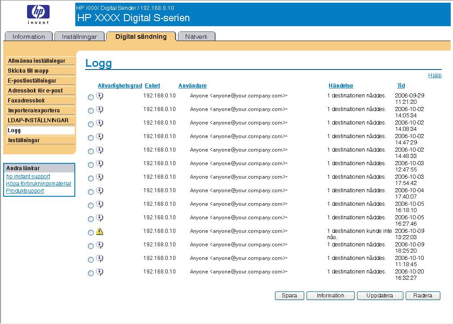Sort log by Enhet column
This screenshot has height=324, width=453.
pyautogui.click(x=152, y=86)
